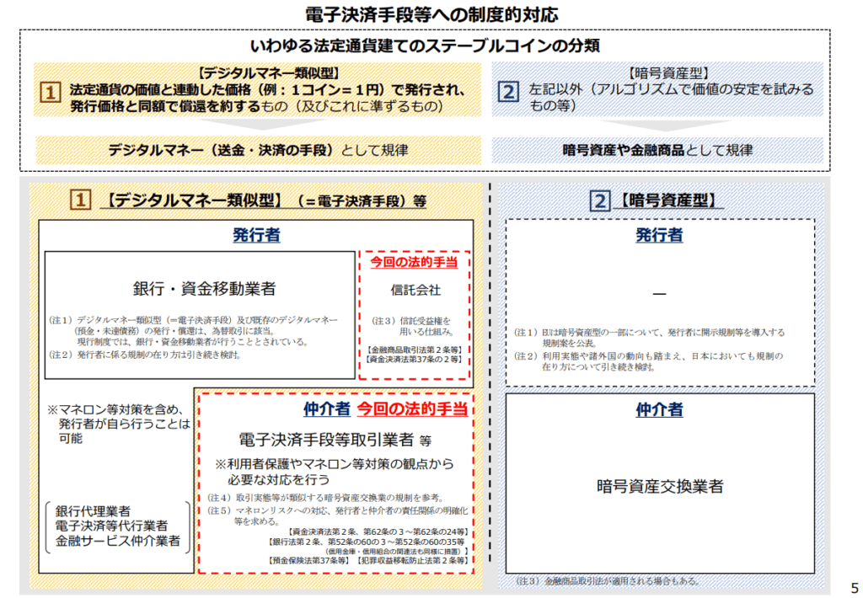Click "仲介者" heading inside the red dashed box
Viewport: 863px width, 598px height.
[x=326, y=408]
